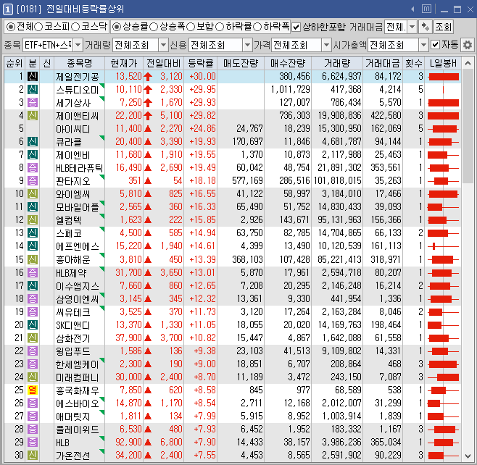
Task: Sort by the 종목명 column header
Action: [x=80, y=63]
